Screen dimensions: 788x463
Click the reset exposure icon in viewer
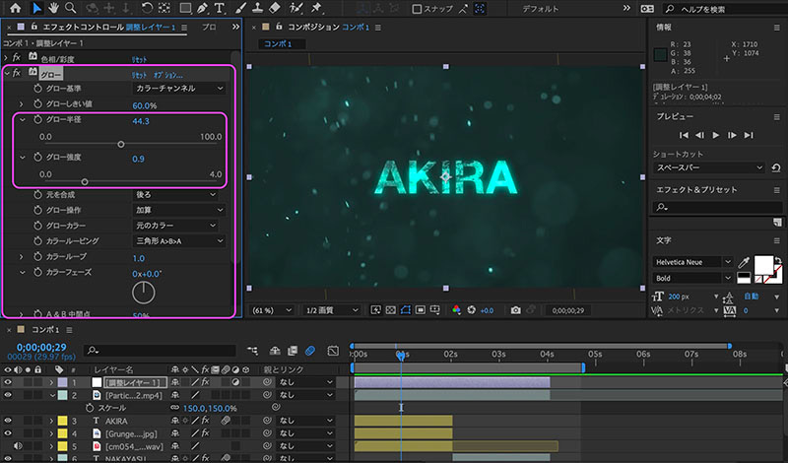point(472,310)
